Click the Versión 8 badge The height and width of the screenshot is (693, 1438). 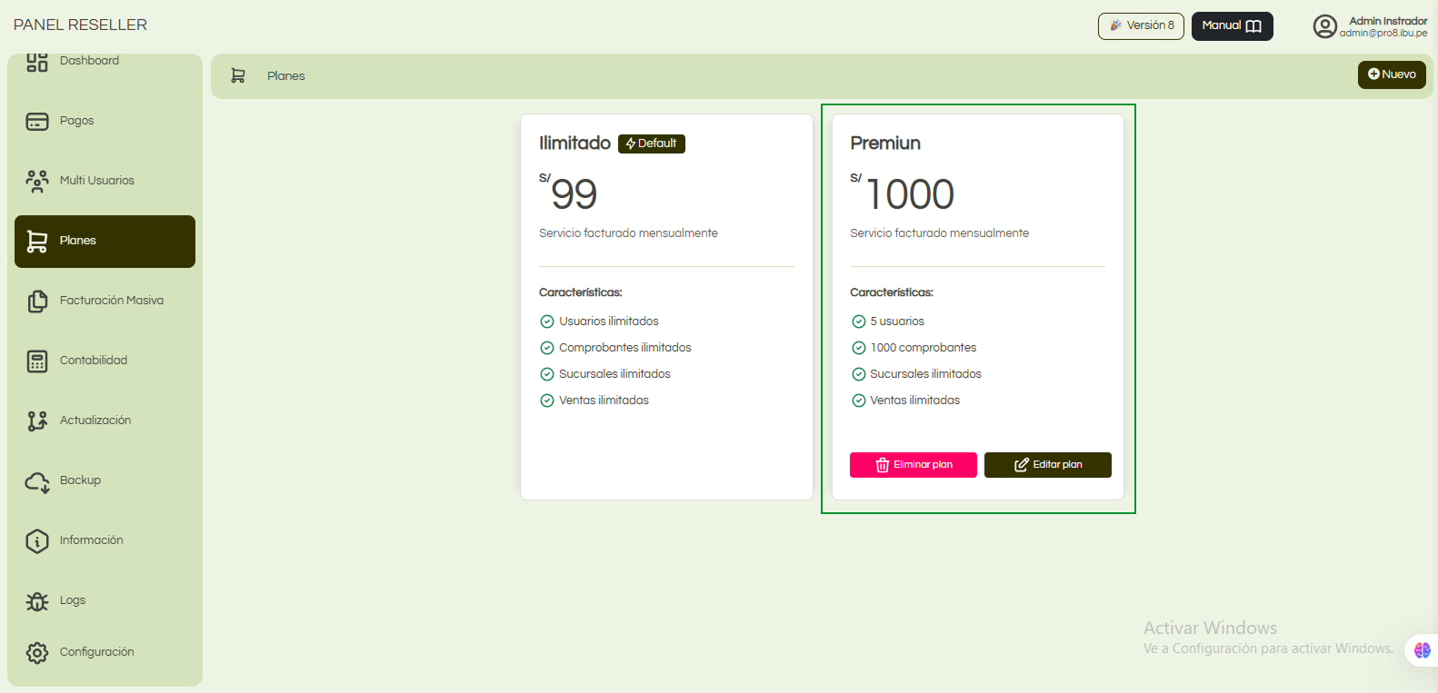1141,26
